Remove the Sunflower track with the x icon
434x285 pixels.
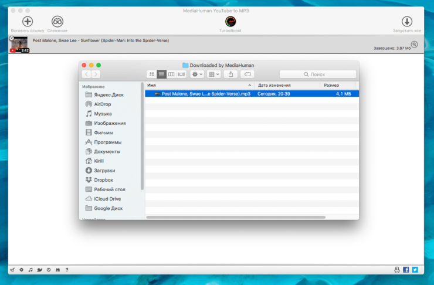[12, 38]
